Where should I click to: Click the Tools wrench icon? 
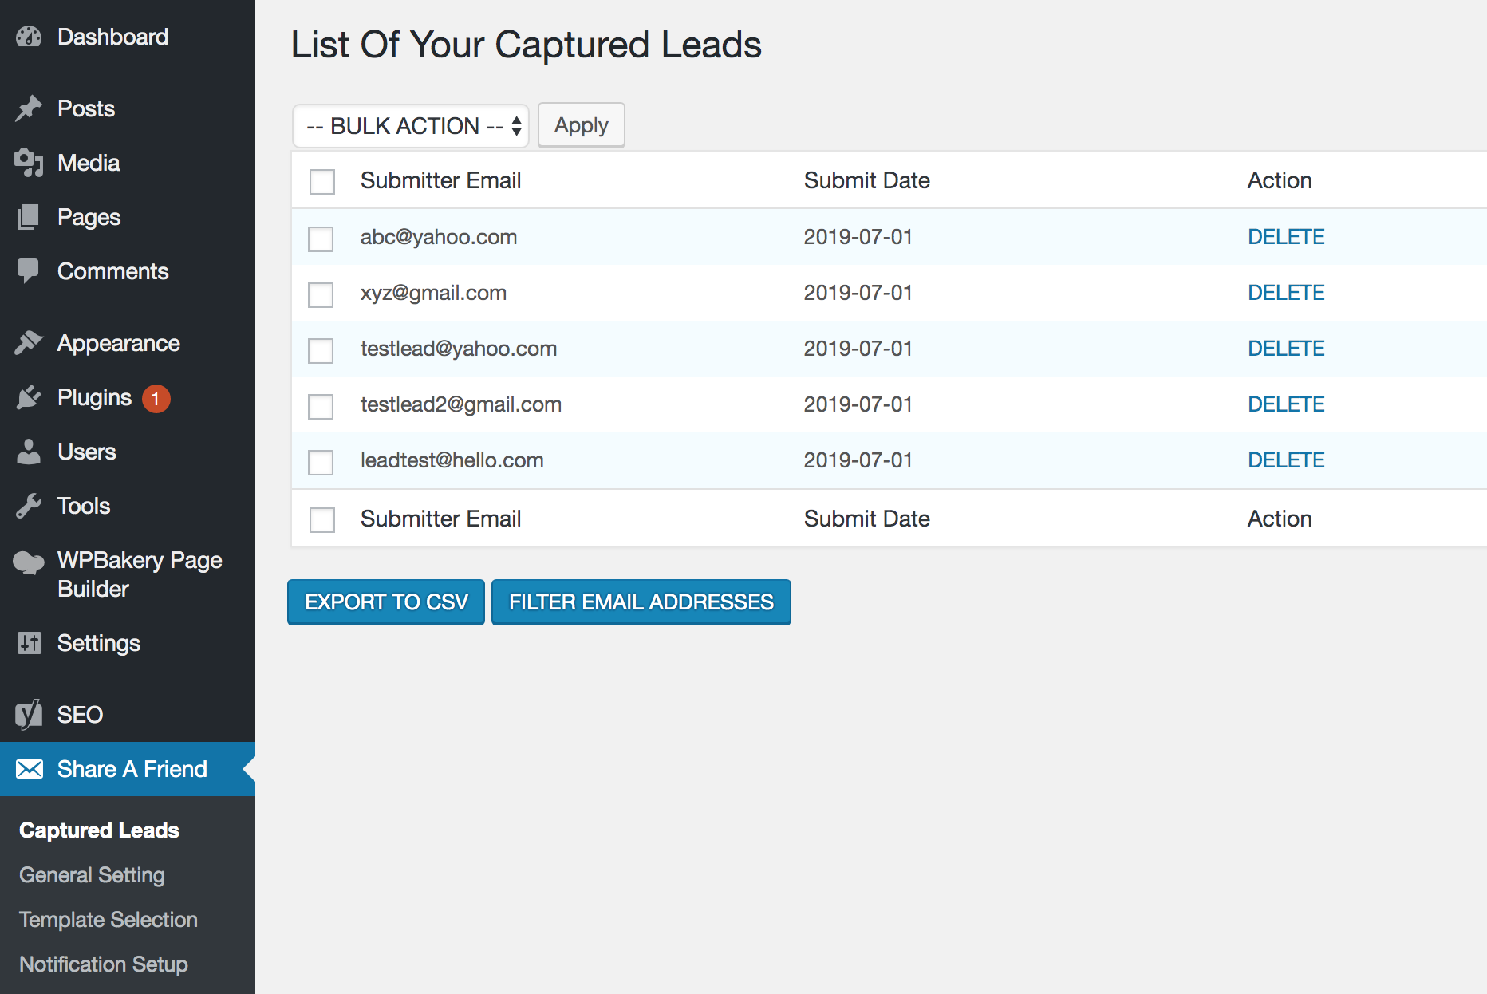[x=29, y=506]
